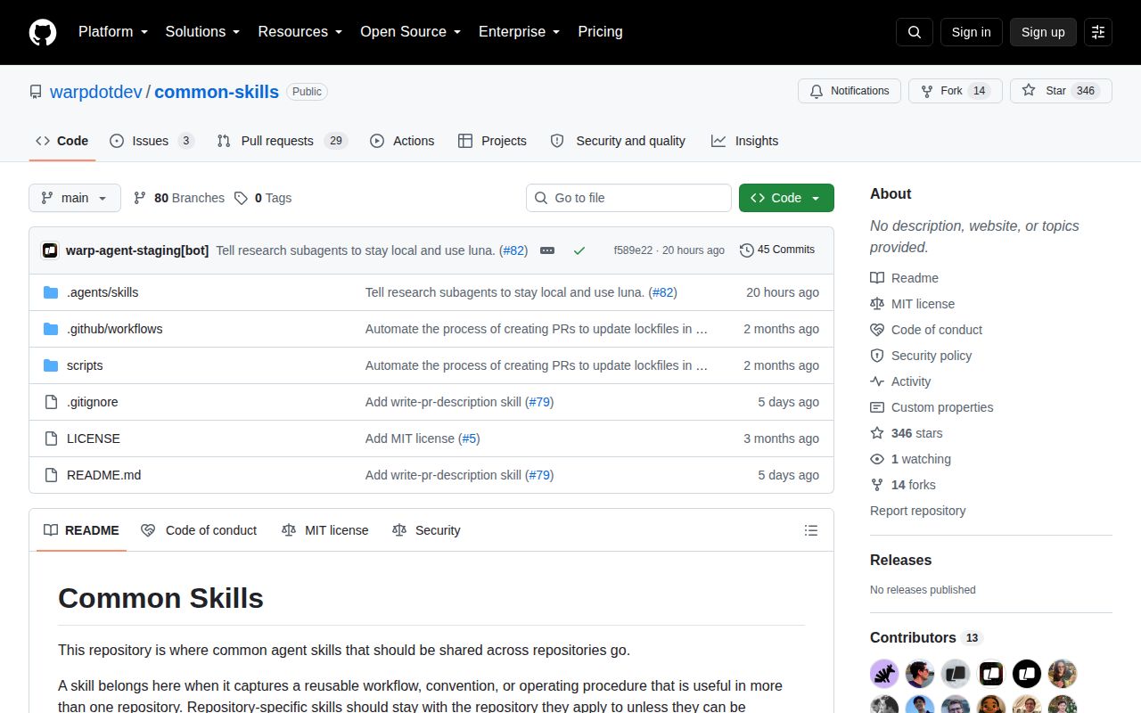Select the Security content tab
1141x713 pixels.
tap(426, 530)
